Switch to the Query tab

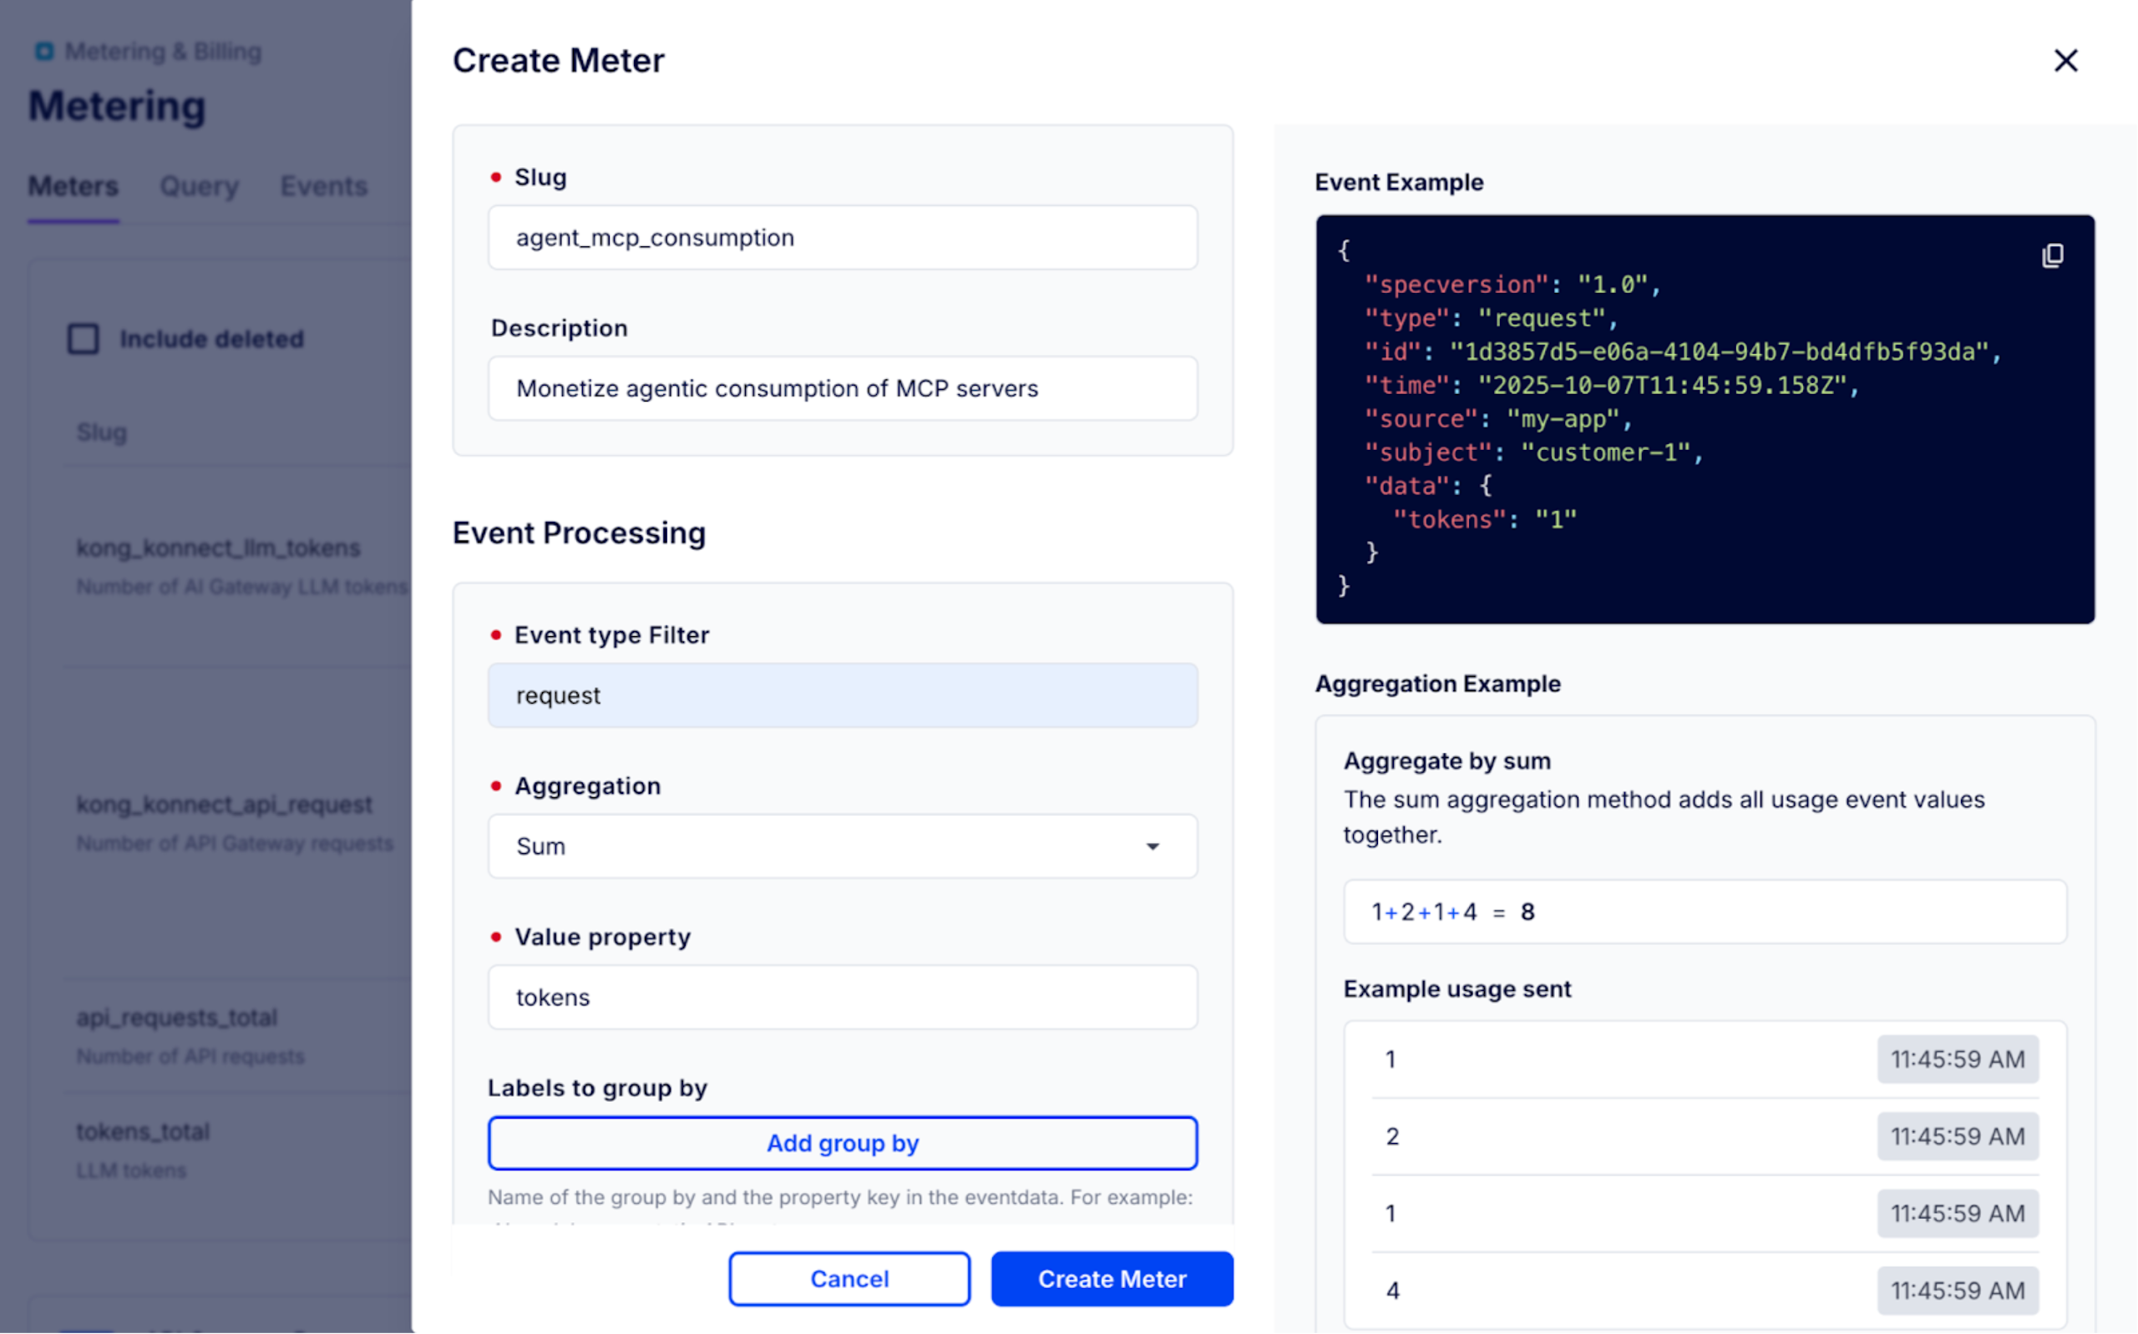click(199, 186)
